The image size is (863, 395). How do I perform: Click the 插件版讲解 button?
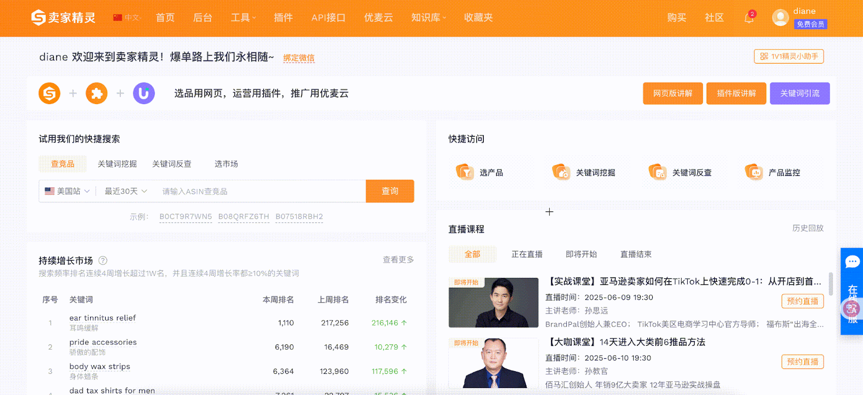pyautogui.click(x=736, y=93)
